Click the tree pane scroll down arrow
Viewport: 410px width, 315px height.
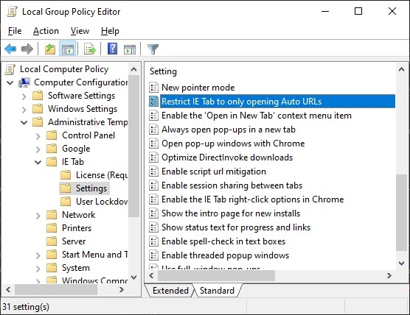point(133,277)
